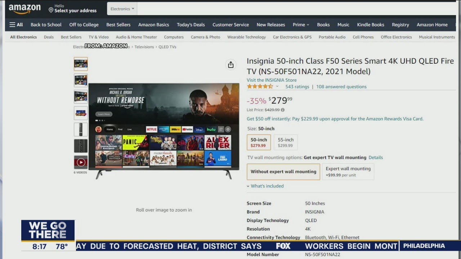Screen dimensions: 461x259
Task: Select second product image thumbnail
Action: pos(81,80)
